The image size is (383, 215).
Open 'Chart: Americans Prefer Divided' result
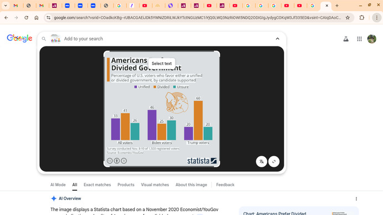coord(275,213)
